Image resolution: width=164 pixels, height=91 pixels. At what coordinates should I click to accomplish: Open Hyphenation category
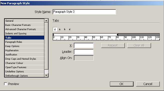point(24,50)
